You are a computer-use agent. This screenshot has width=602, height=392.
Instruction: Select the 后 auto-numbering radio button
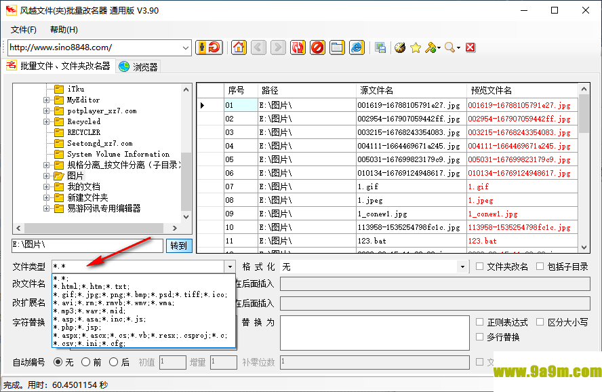coord(114,362)
